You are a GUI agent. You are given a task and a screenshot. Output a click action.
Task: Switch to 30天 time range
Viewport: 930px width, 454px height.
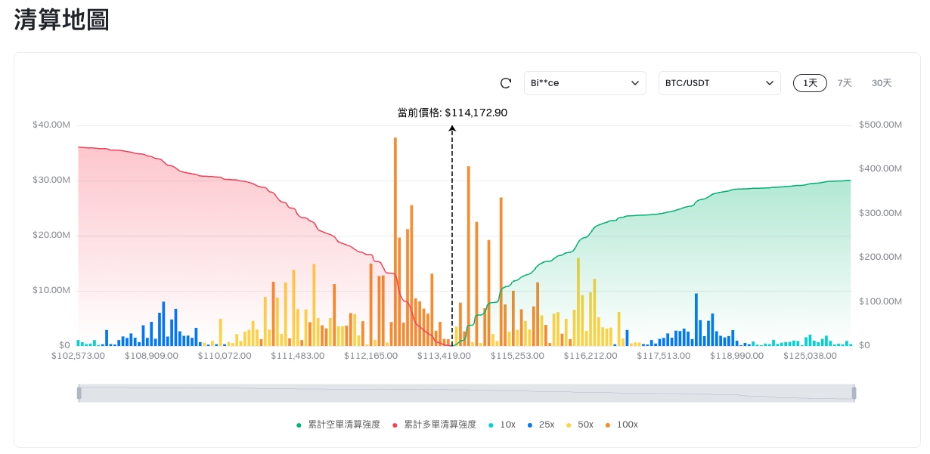(882, 83)
